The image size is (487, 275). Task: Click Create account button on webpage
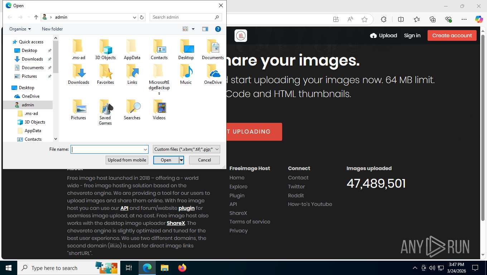[452, 35]
